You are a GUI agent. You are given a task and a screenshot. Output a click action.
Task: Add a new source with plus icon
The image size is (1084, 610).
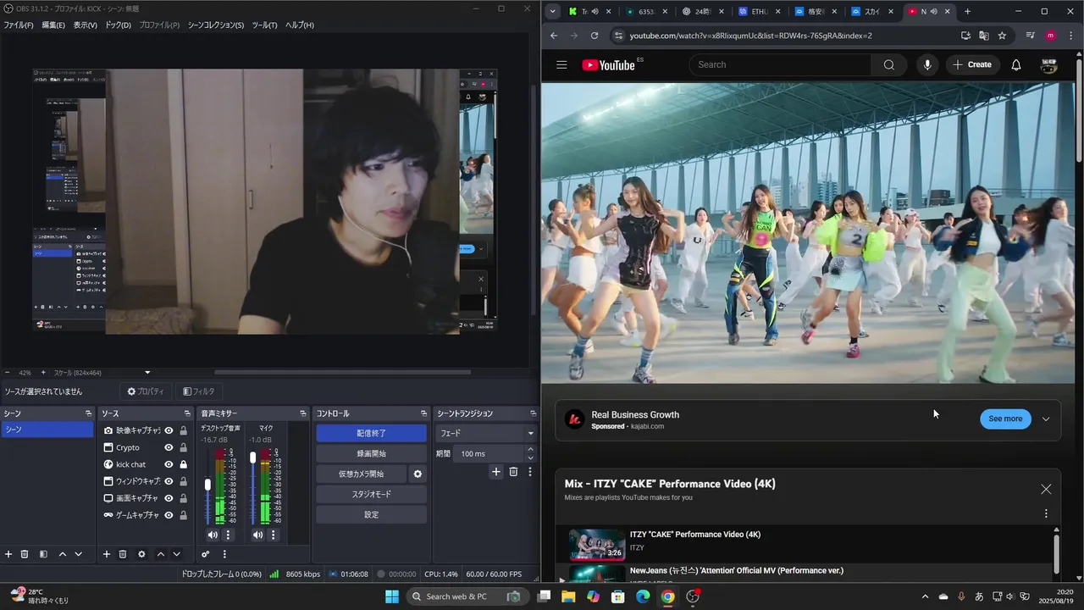[106, 554]
